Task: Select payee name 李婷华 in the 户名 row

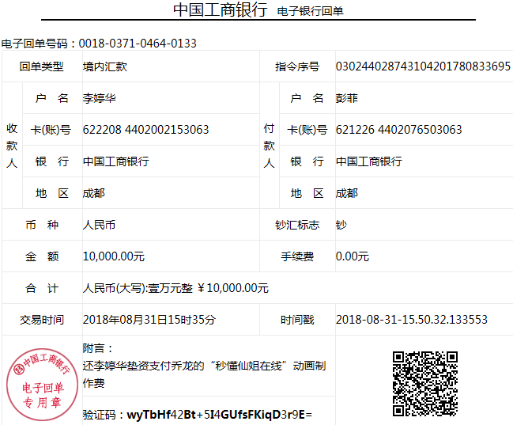Action: [100, 98]
